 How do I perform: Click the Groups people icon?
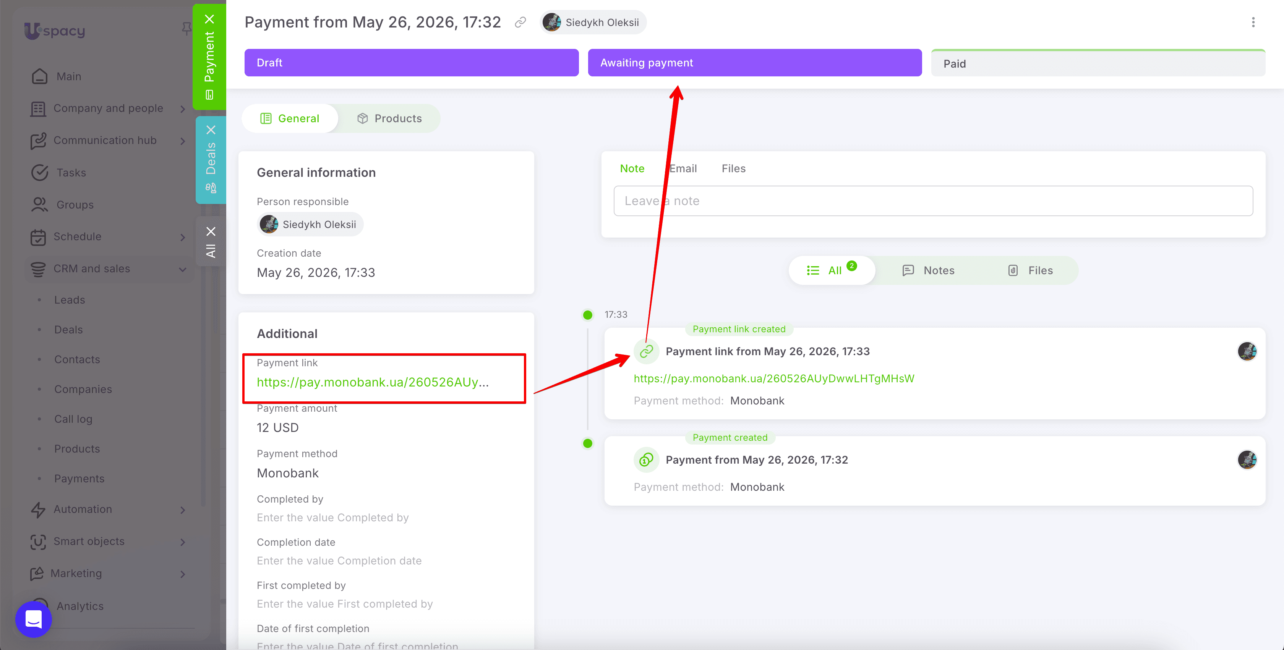coord(40,205)
